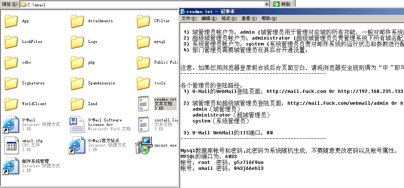404x188 pixels.
Task: Open the CFilter folder icon
Action: (143, 21)
